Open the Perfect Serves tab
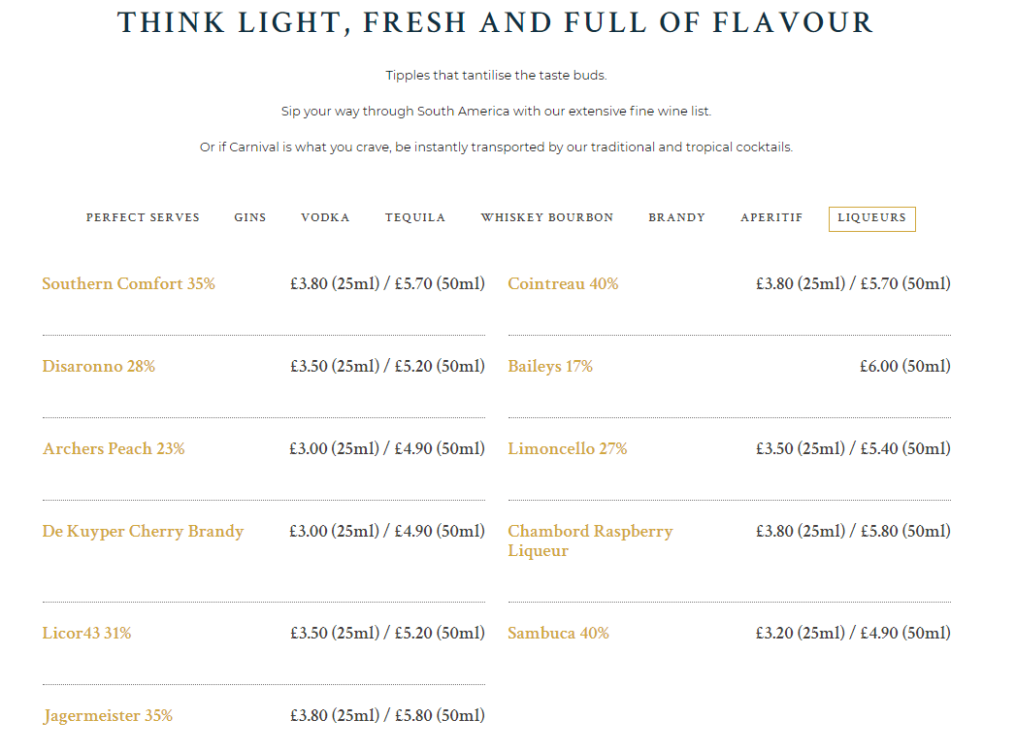 (143, 217)
